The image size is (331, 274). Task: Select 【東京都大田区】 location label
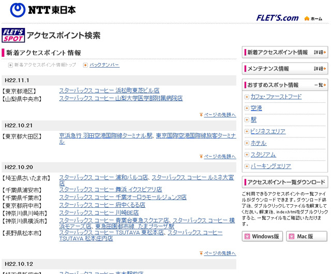[22, 136]
